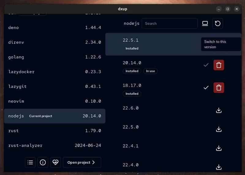245x175 pixels.
Task: Click the Installed label under 22.5.1
Action: coord(132,49)
